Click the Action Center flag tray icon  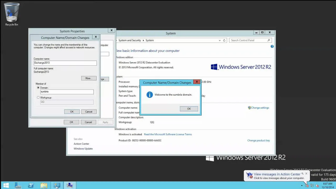click(307, 186)
